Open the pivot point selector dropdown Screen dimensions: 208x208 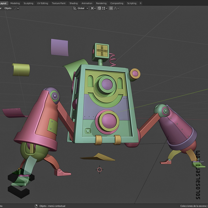[93, 8]
